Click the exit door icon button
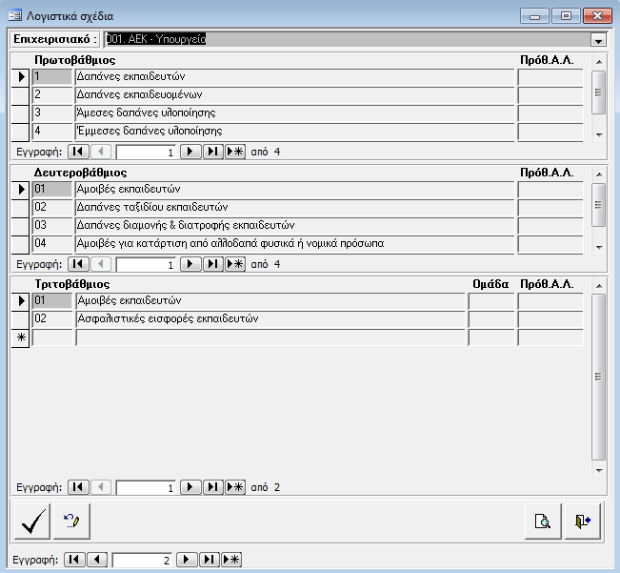This screenshot has height=573, width=620. [582, 521]
